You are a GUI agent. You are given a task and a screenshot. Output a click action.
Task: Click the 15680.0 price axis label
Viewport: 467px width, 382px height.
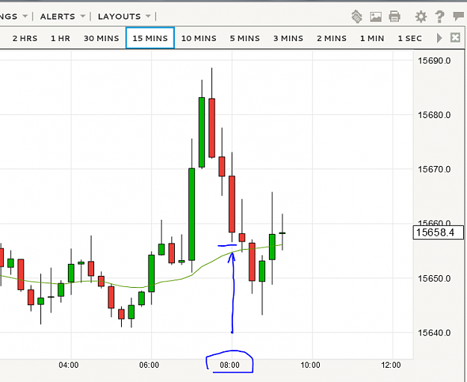coord(434,115)
